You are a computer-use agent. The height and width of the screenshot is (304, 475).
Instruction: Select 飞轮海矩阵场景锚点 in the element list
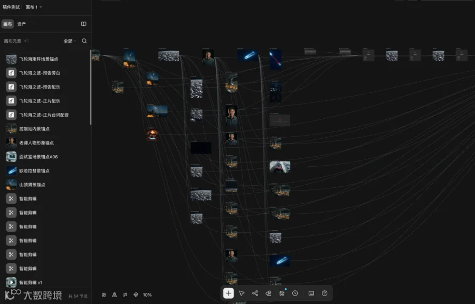[x=45, y=59]
